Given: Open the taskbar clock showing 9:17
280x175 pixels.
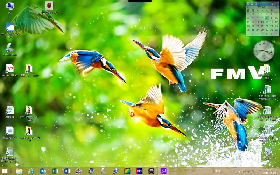Looking at the screenshot, I should (x=269, y=171).
